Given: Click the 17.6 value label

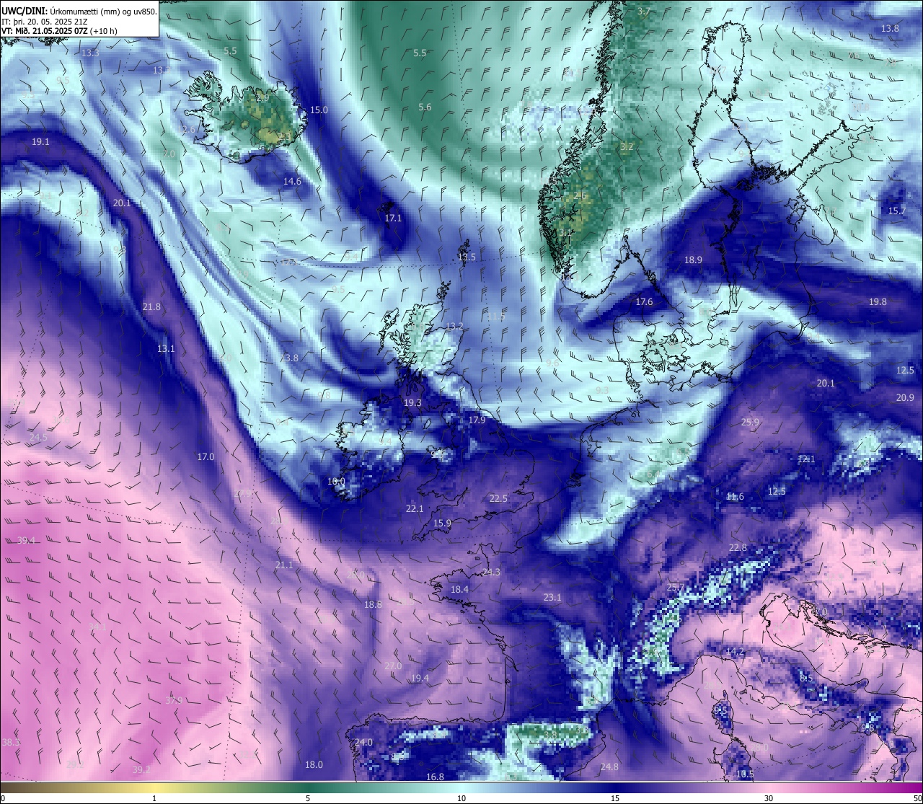Looking at the screenshot, I should coord(644,302).
